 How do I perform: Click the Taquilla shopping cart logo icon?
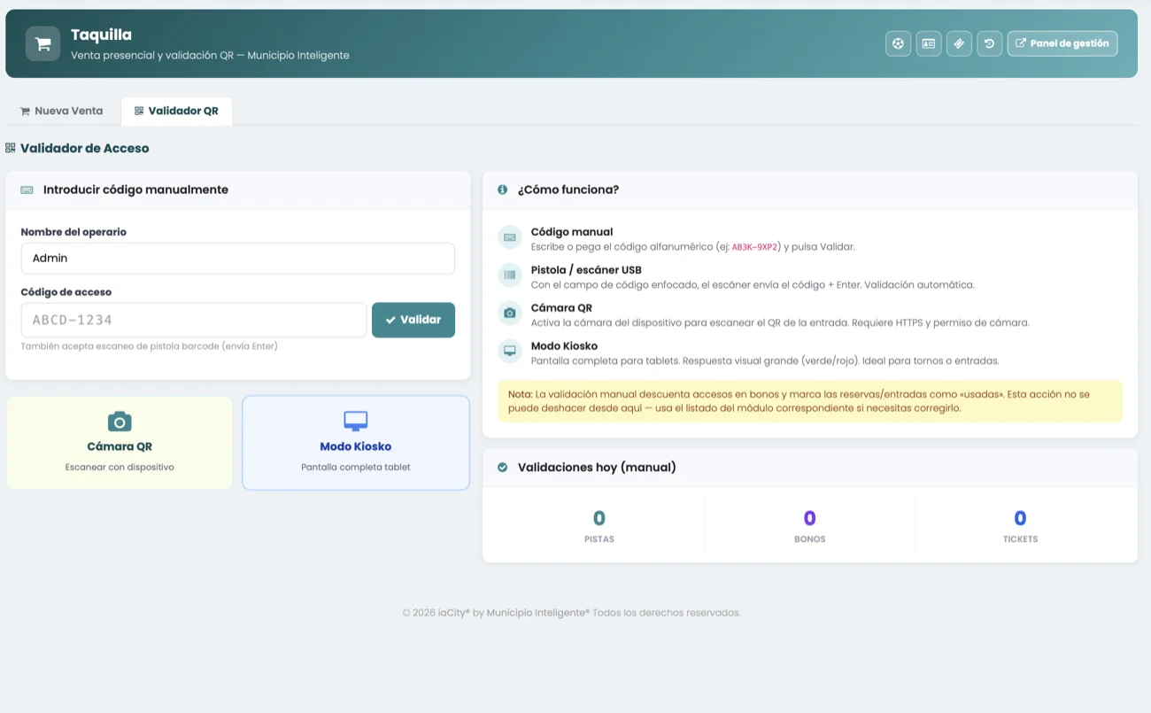[x=42, y=43]
